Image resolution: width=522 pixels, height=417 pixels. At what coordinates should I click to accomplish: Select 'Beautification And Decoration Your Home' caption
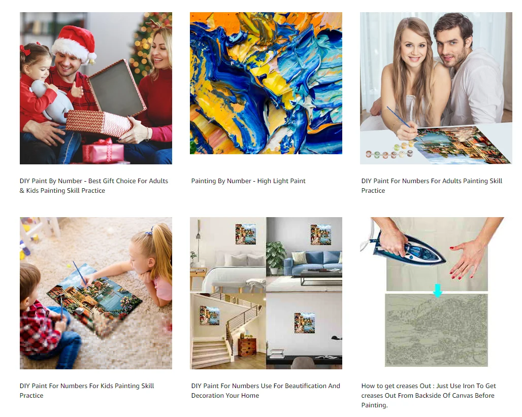(266, 391)
